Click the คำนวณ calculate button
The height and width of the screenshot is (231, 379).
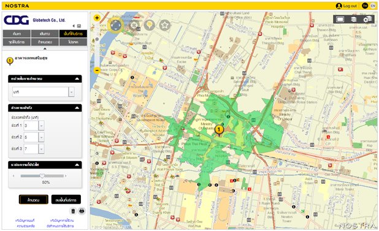point(34,200)
